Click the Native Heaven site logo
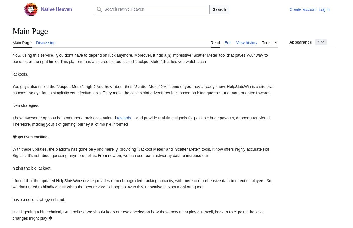The image size is (353, 228). tap(31, 9)
